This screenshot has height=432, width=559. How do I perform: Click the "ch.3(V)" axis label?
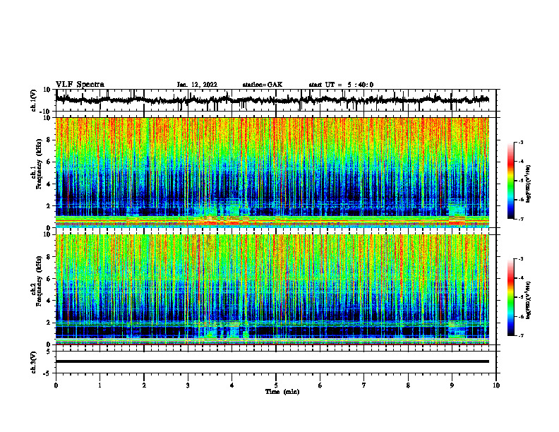pos(34,362)
